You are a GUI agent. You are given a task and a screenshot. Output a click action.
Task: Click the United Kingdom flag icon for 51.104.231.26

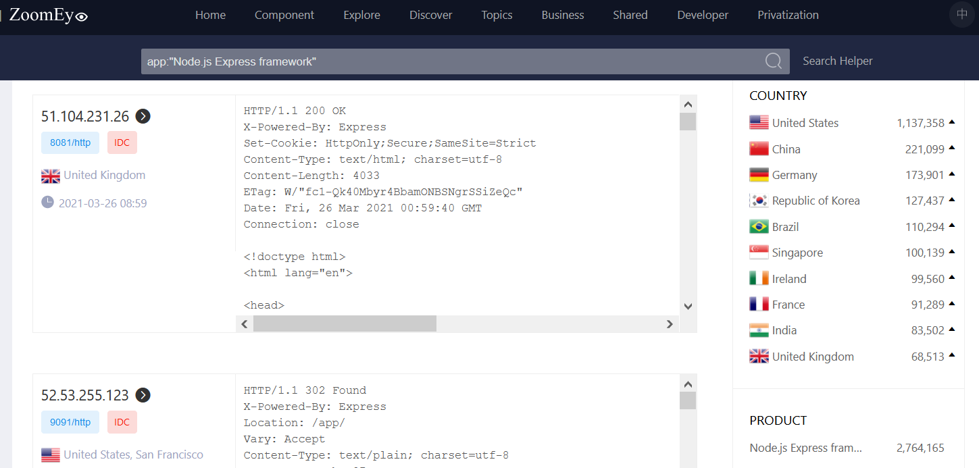(x=50, y=175)
